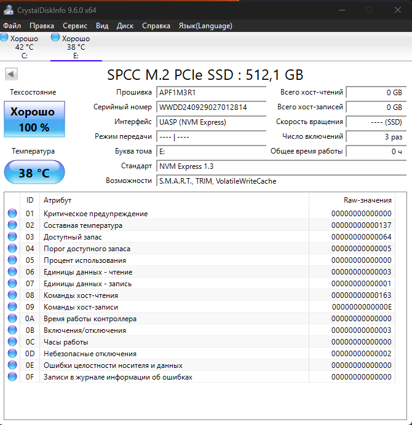The width and height of the screenshot is (412, 425).
Task: Click the Raw-значения column header
Action: [367, 200]
